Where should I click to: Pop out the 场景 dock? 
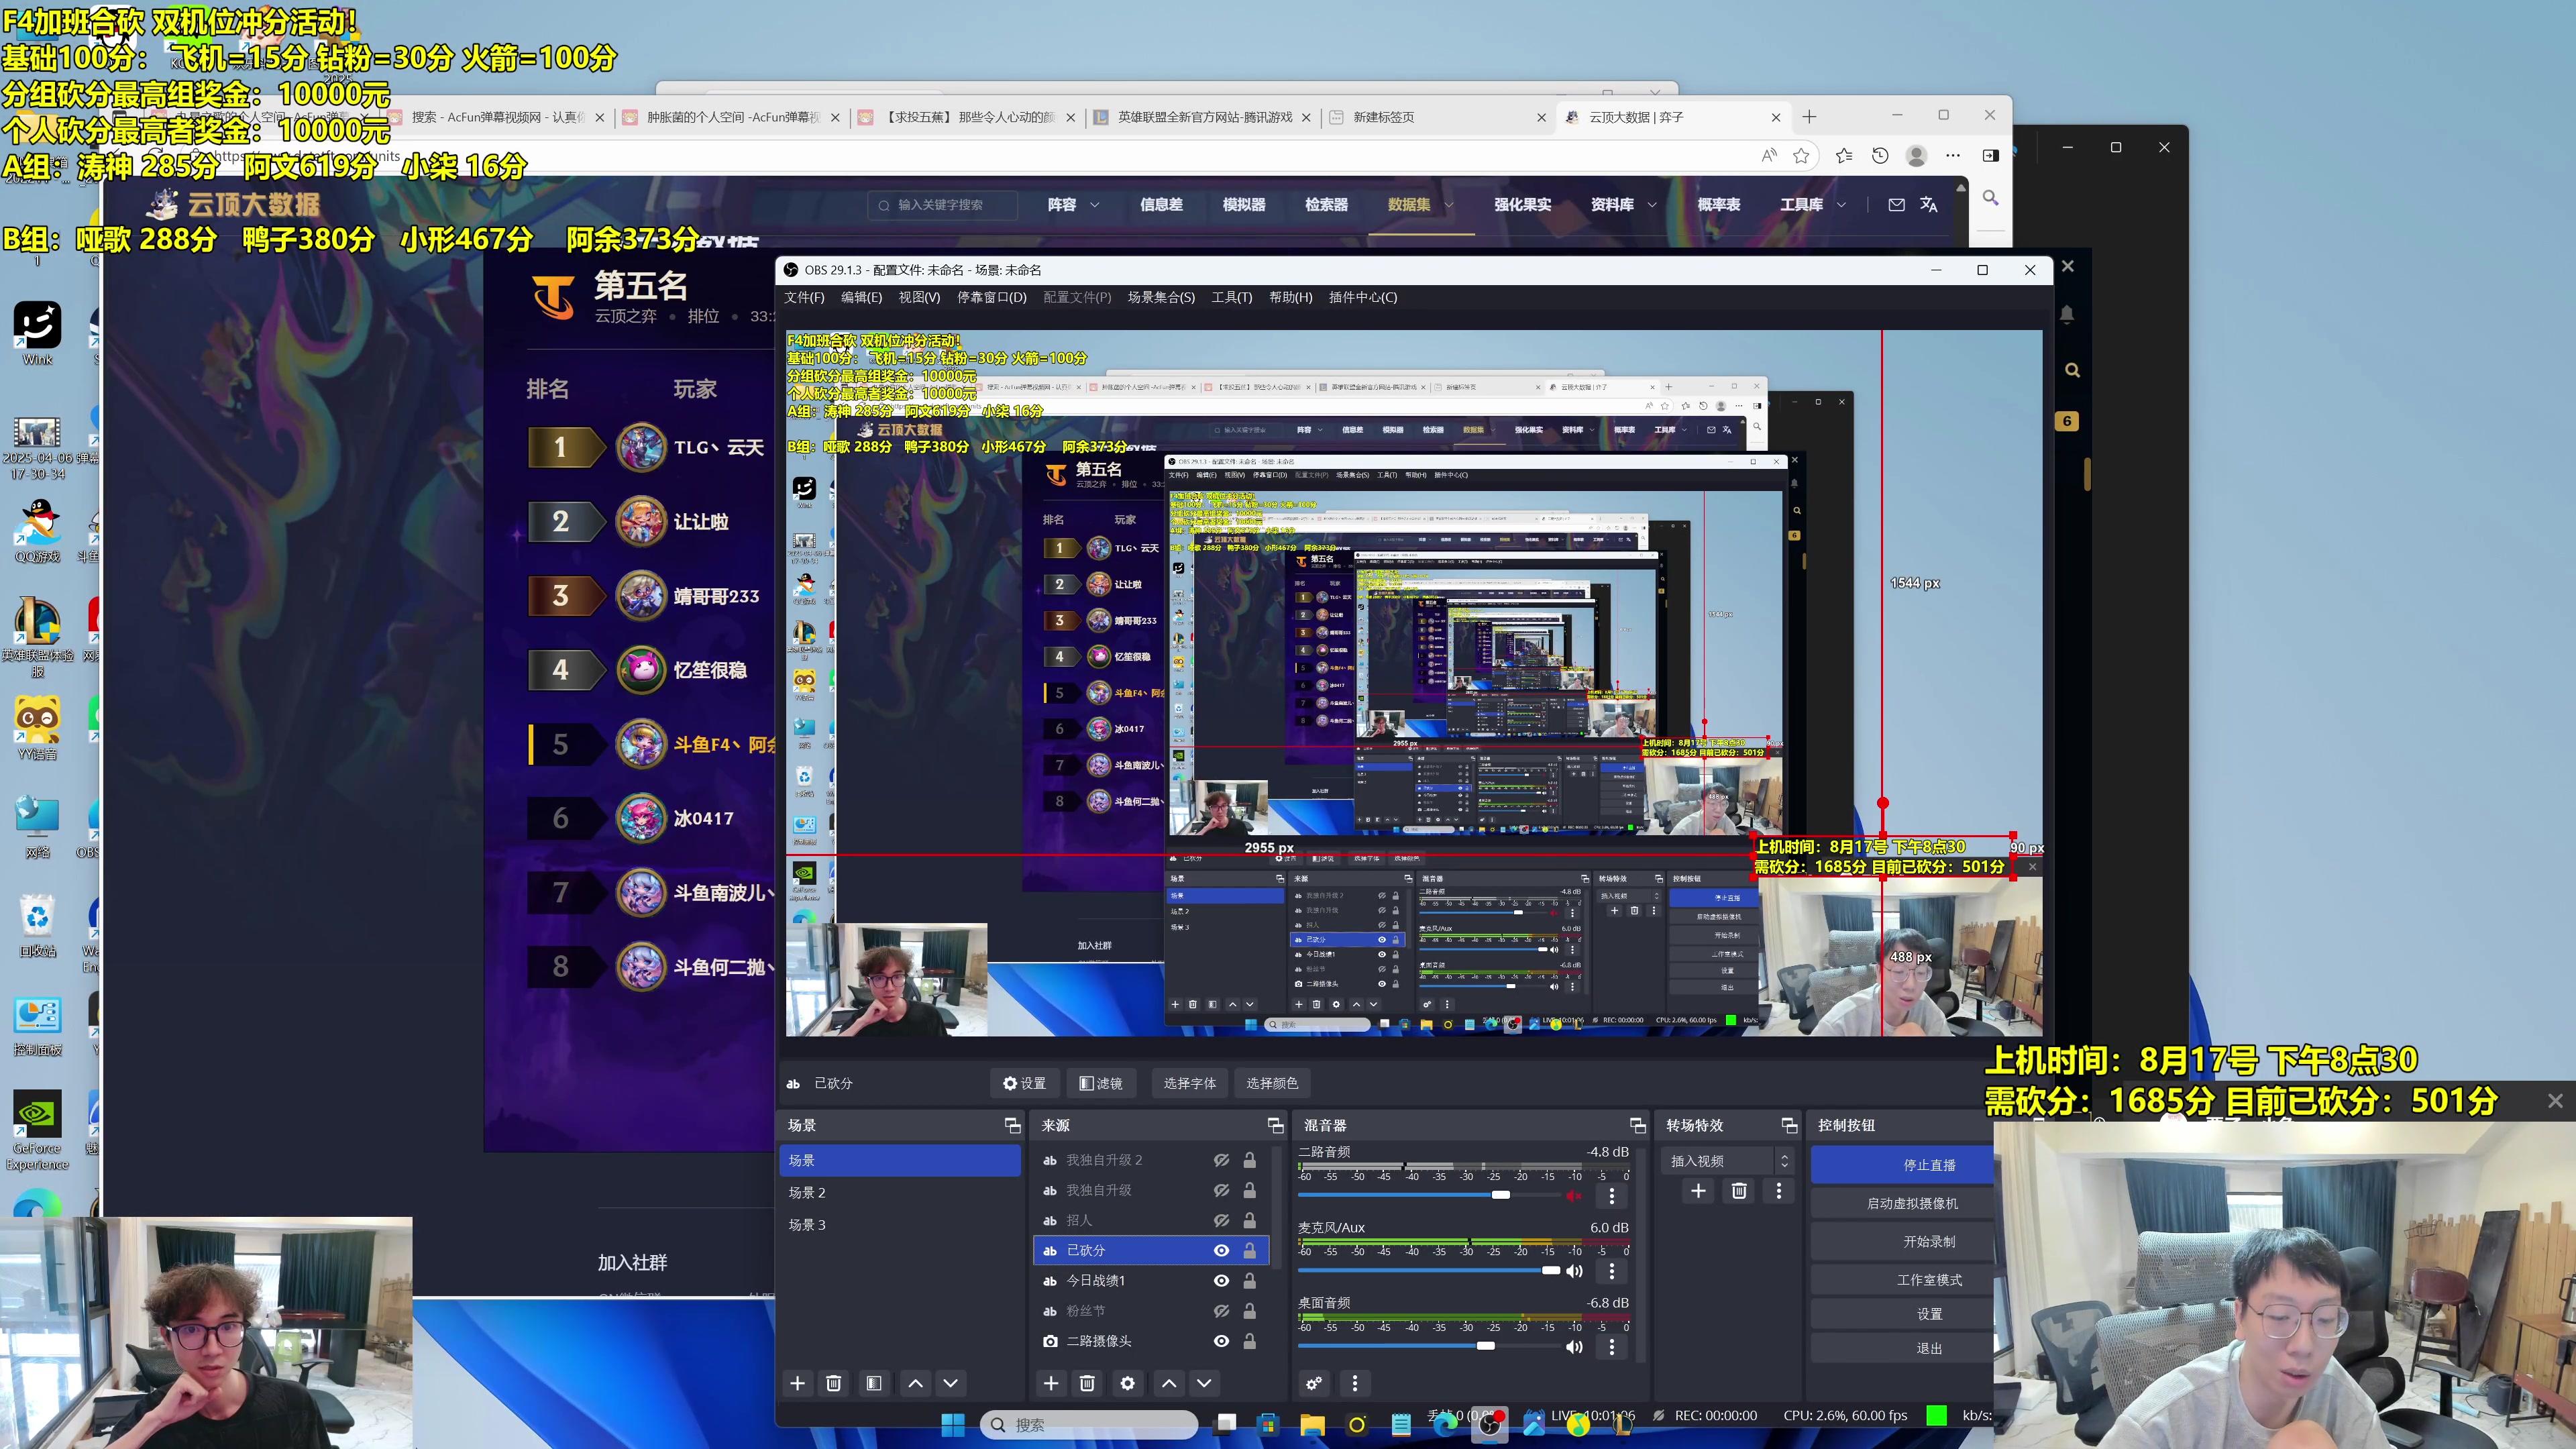[x=1012, y=1125]
